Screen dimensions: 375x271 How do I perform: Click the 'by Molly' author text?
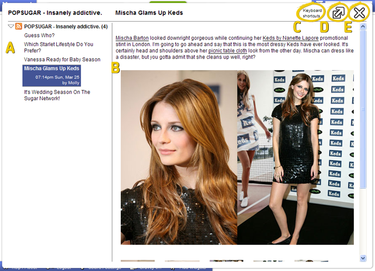71,83
